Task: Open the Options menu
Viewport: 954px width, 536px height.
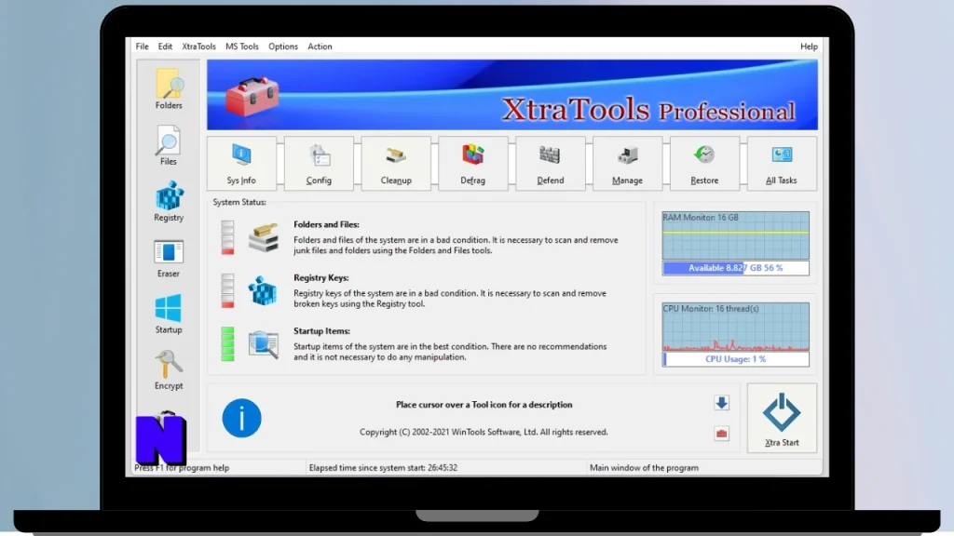Action: click(283, 47)
